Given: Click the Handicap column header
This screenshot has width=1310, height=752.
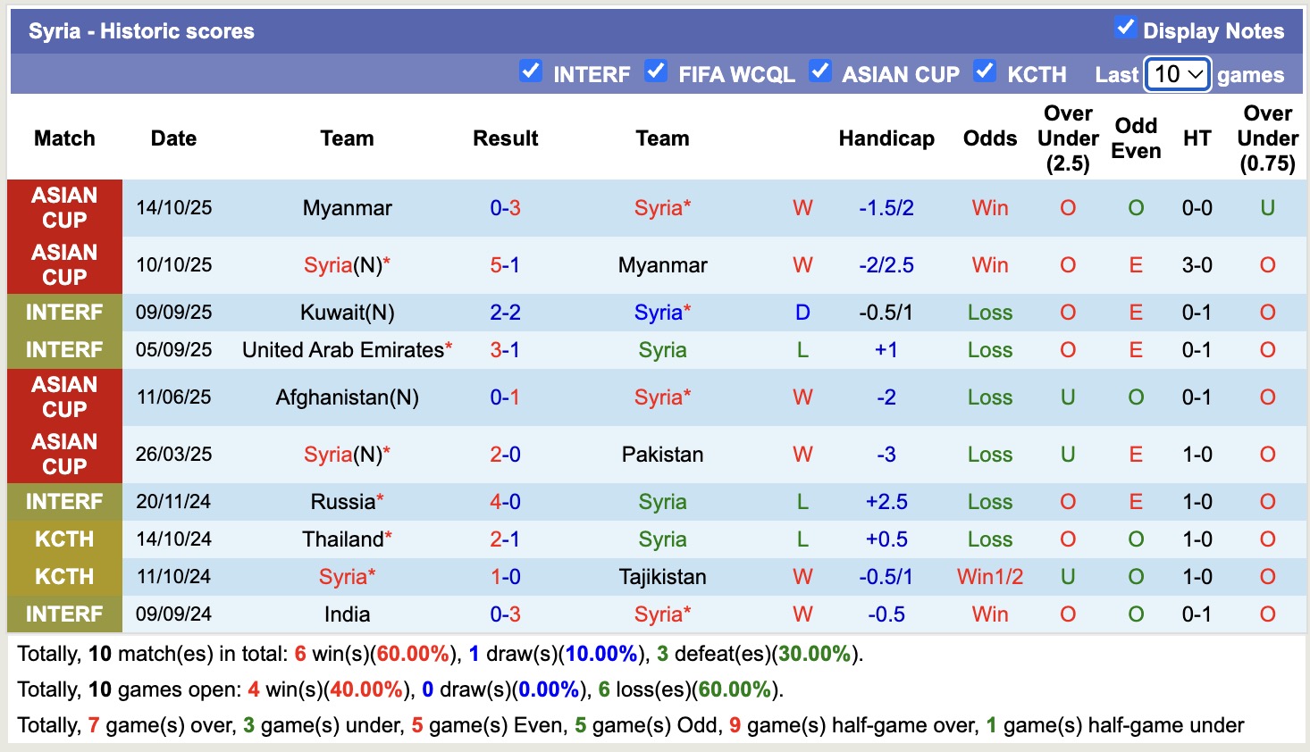Looking at the screenshot, I should coord(886,138).
